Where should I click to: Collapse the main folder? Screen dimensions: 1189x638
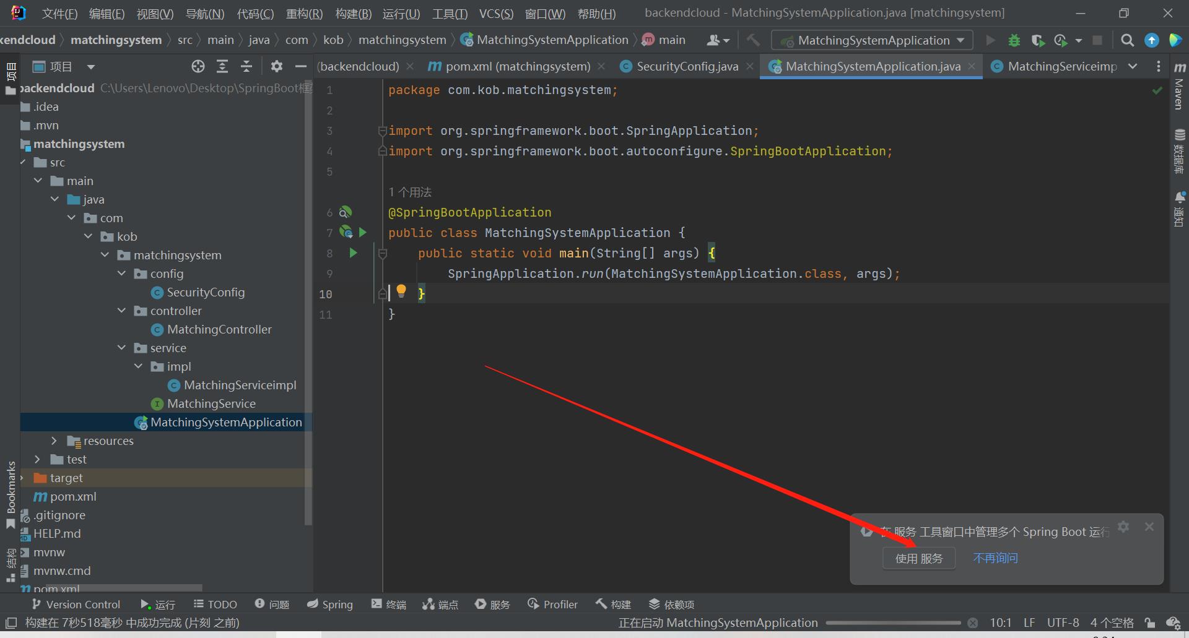(38, 181)
